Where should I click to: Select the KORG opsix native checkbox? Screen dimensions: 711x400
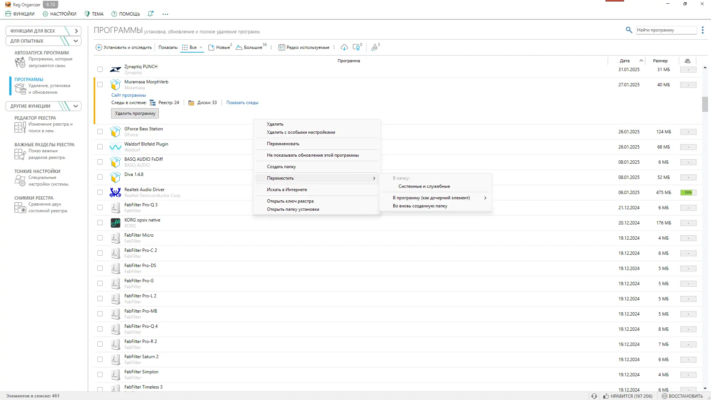[100, 223]
